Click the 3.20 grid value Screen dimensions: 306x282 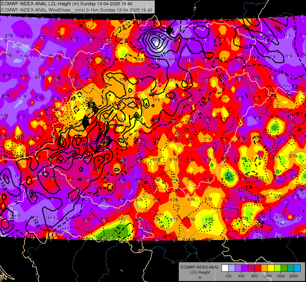[x=279, y=217]
